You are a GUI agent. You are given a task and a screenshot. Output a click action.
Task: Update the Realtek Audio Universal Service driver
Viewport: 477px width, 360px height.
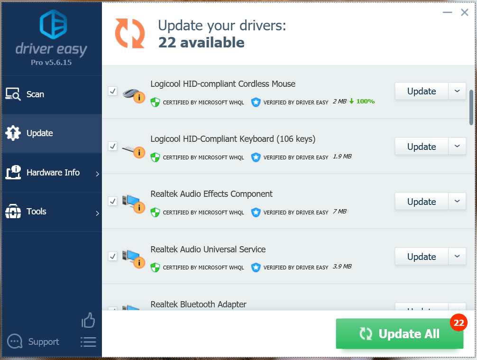tap(422, 256)
